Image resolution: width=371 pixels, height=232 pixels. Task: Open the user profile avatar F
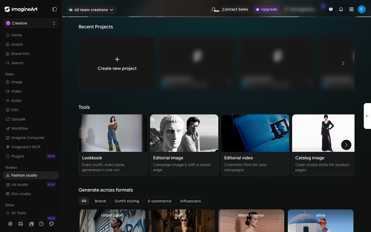[362, 9]
